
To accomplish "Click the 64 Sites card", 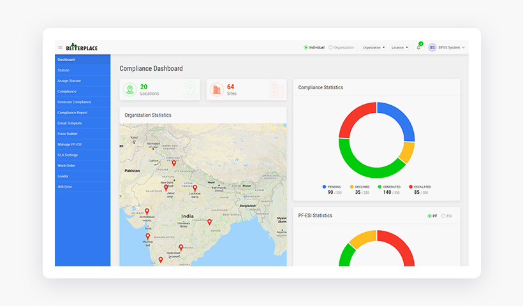I will [246, 90].
